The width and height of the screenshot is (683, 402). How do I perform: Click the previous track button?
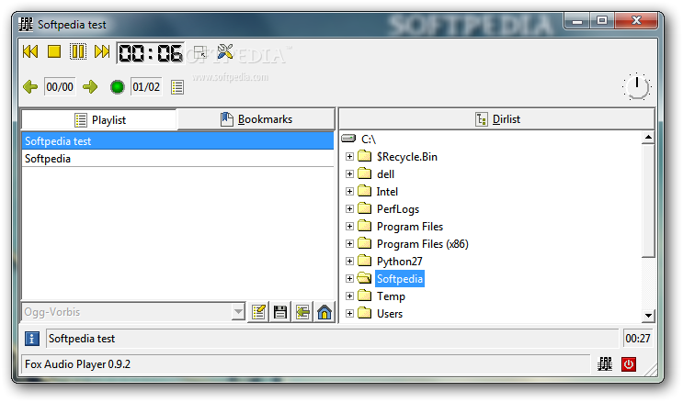[x=30, y=51]
